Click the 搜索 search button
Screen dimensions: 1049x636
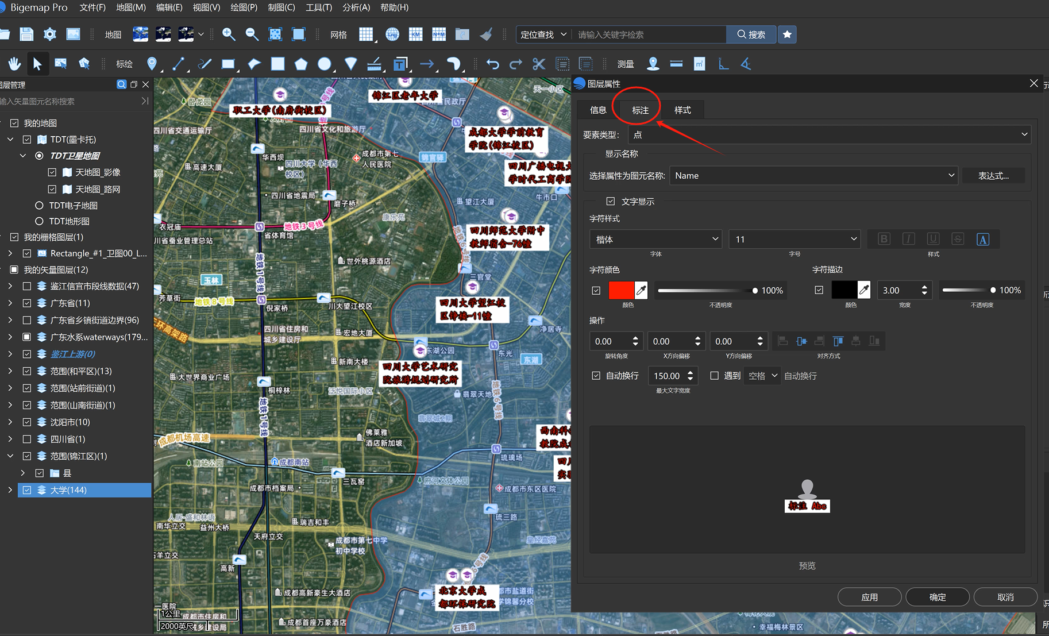pyautogui.click(x=751, y=34)
